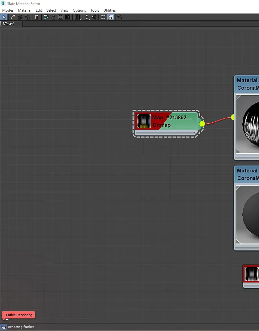Click Hide Unused Nodeslots icon
The width and height of the screenshot is (259, 331).
[x=53, y=17]
